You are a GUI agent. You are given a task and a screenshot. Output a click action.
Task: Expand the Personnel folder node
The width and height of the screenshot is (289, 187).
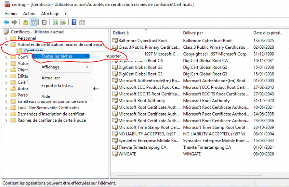[x=6, y=38]
